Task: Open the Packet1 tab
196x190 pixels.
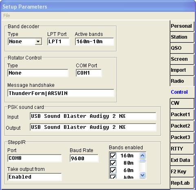Action: [182, 115]
